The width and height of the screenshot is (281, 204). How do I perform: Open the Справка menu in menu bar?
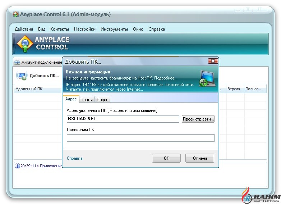(156, 29)
